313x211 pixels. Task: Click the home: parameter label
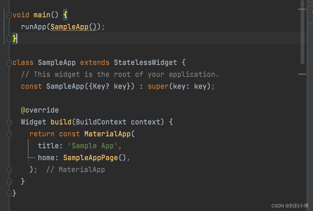(48, 158)
